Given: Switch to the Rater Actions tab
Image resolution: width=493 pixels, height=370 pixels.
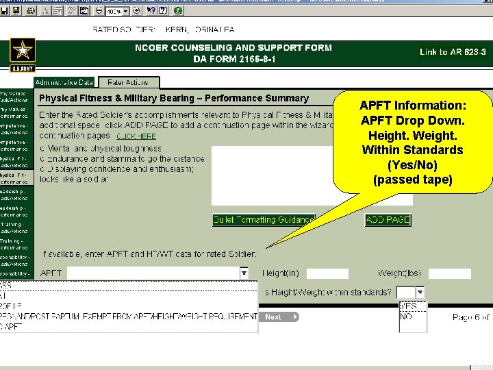Looking at the screenshot, I should click(128, 82).
